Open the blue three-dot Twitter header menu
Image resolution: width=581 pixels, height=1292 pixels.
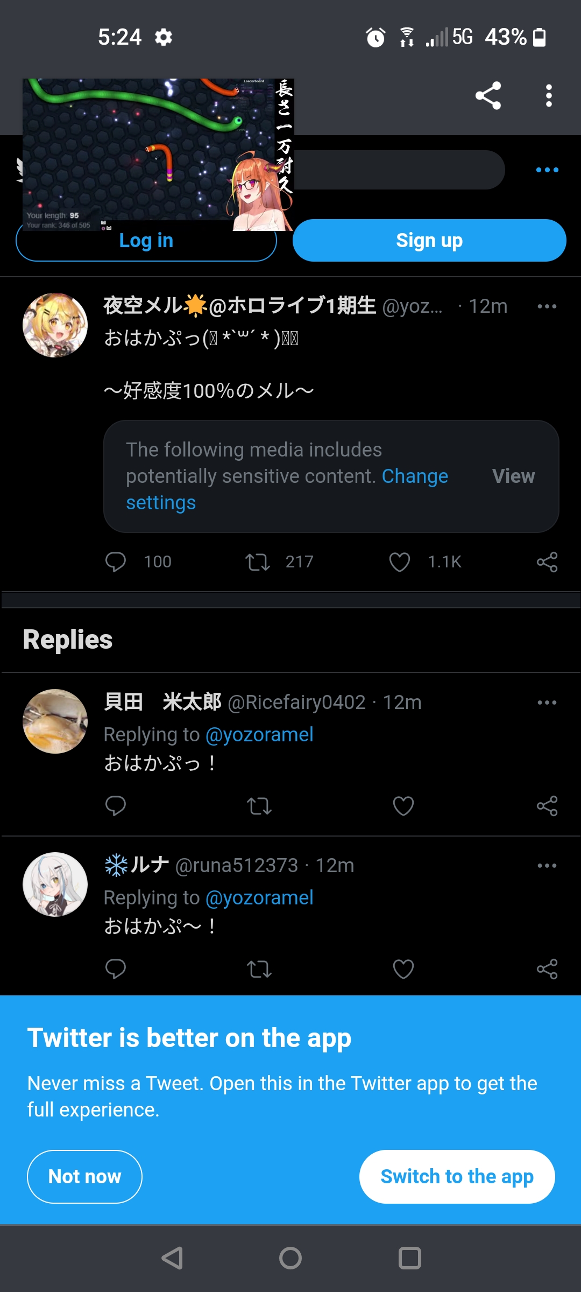[547, 170]
